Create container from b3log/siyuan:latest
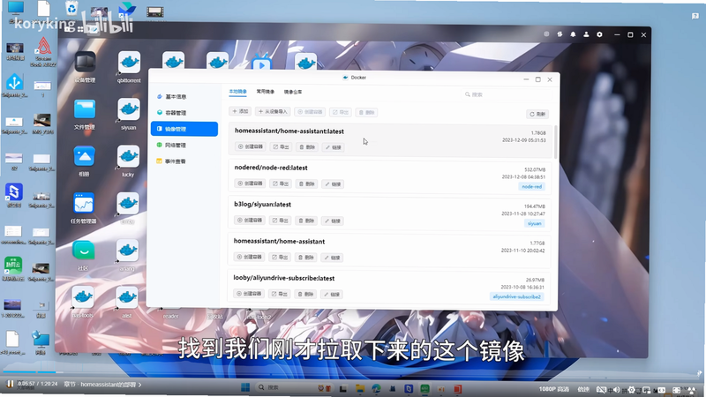 [250, 220]
